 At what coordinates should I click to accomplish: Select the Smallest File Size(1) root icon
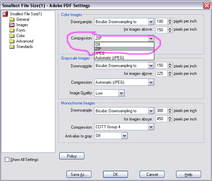5,14
